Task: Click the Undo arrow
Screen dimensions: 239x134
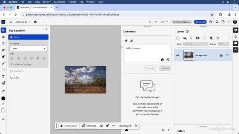Action: point(150,22)
